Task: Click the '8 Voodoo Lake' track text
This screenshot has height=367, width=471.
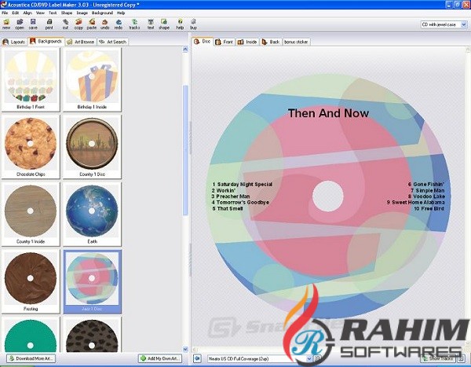Action: coord(426,196)
